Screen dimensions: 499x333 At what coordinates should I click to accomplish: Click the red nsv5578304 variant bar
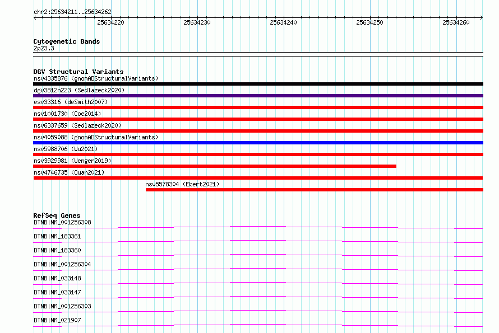(315, 190)
